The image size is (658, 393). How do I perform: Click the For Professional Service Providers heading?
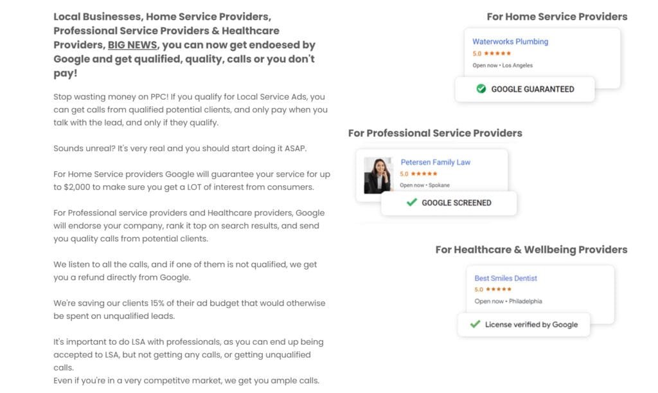[x=435, y=133]
